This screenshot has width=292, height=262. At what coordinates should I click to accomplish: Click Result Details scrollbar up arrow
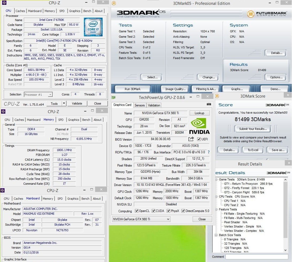(x=285, y=180)
